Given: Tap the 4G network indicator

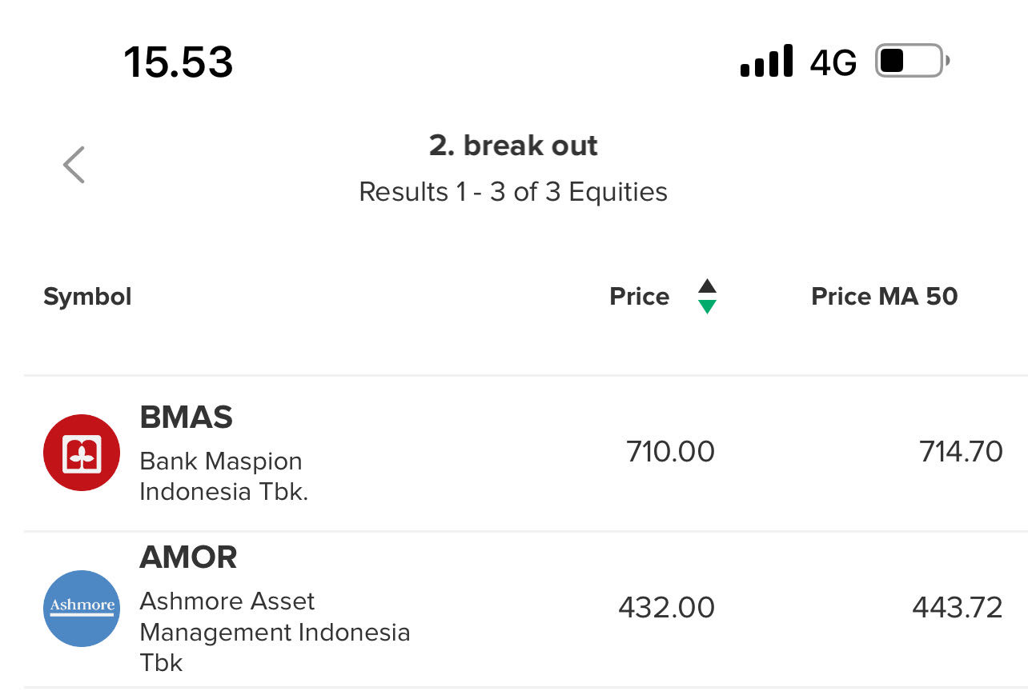Looking at the screenshot, I should pyautogui.click(x=833, y=62).
